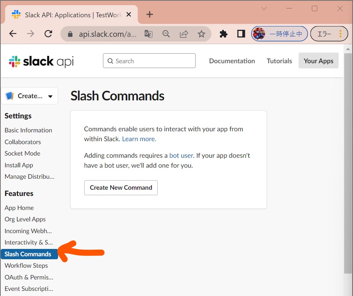Viewport: 353px width, 296px height.
Task: Click the browser forward arrow
Action: tap(31, 34)
